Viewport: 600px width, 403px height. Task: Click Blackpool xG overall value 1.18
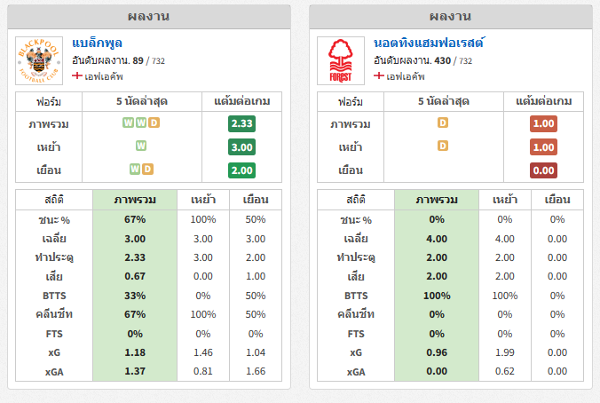pos(135,352)
